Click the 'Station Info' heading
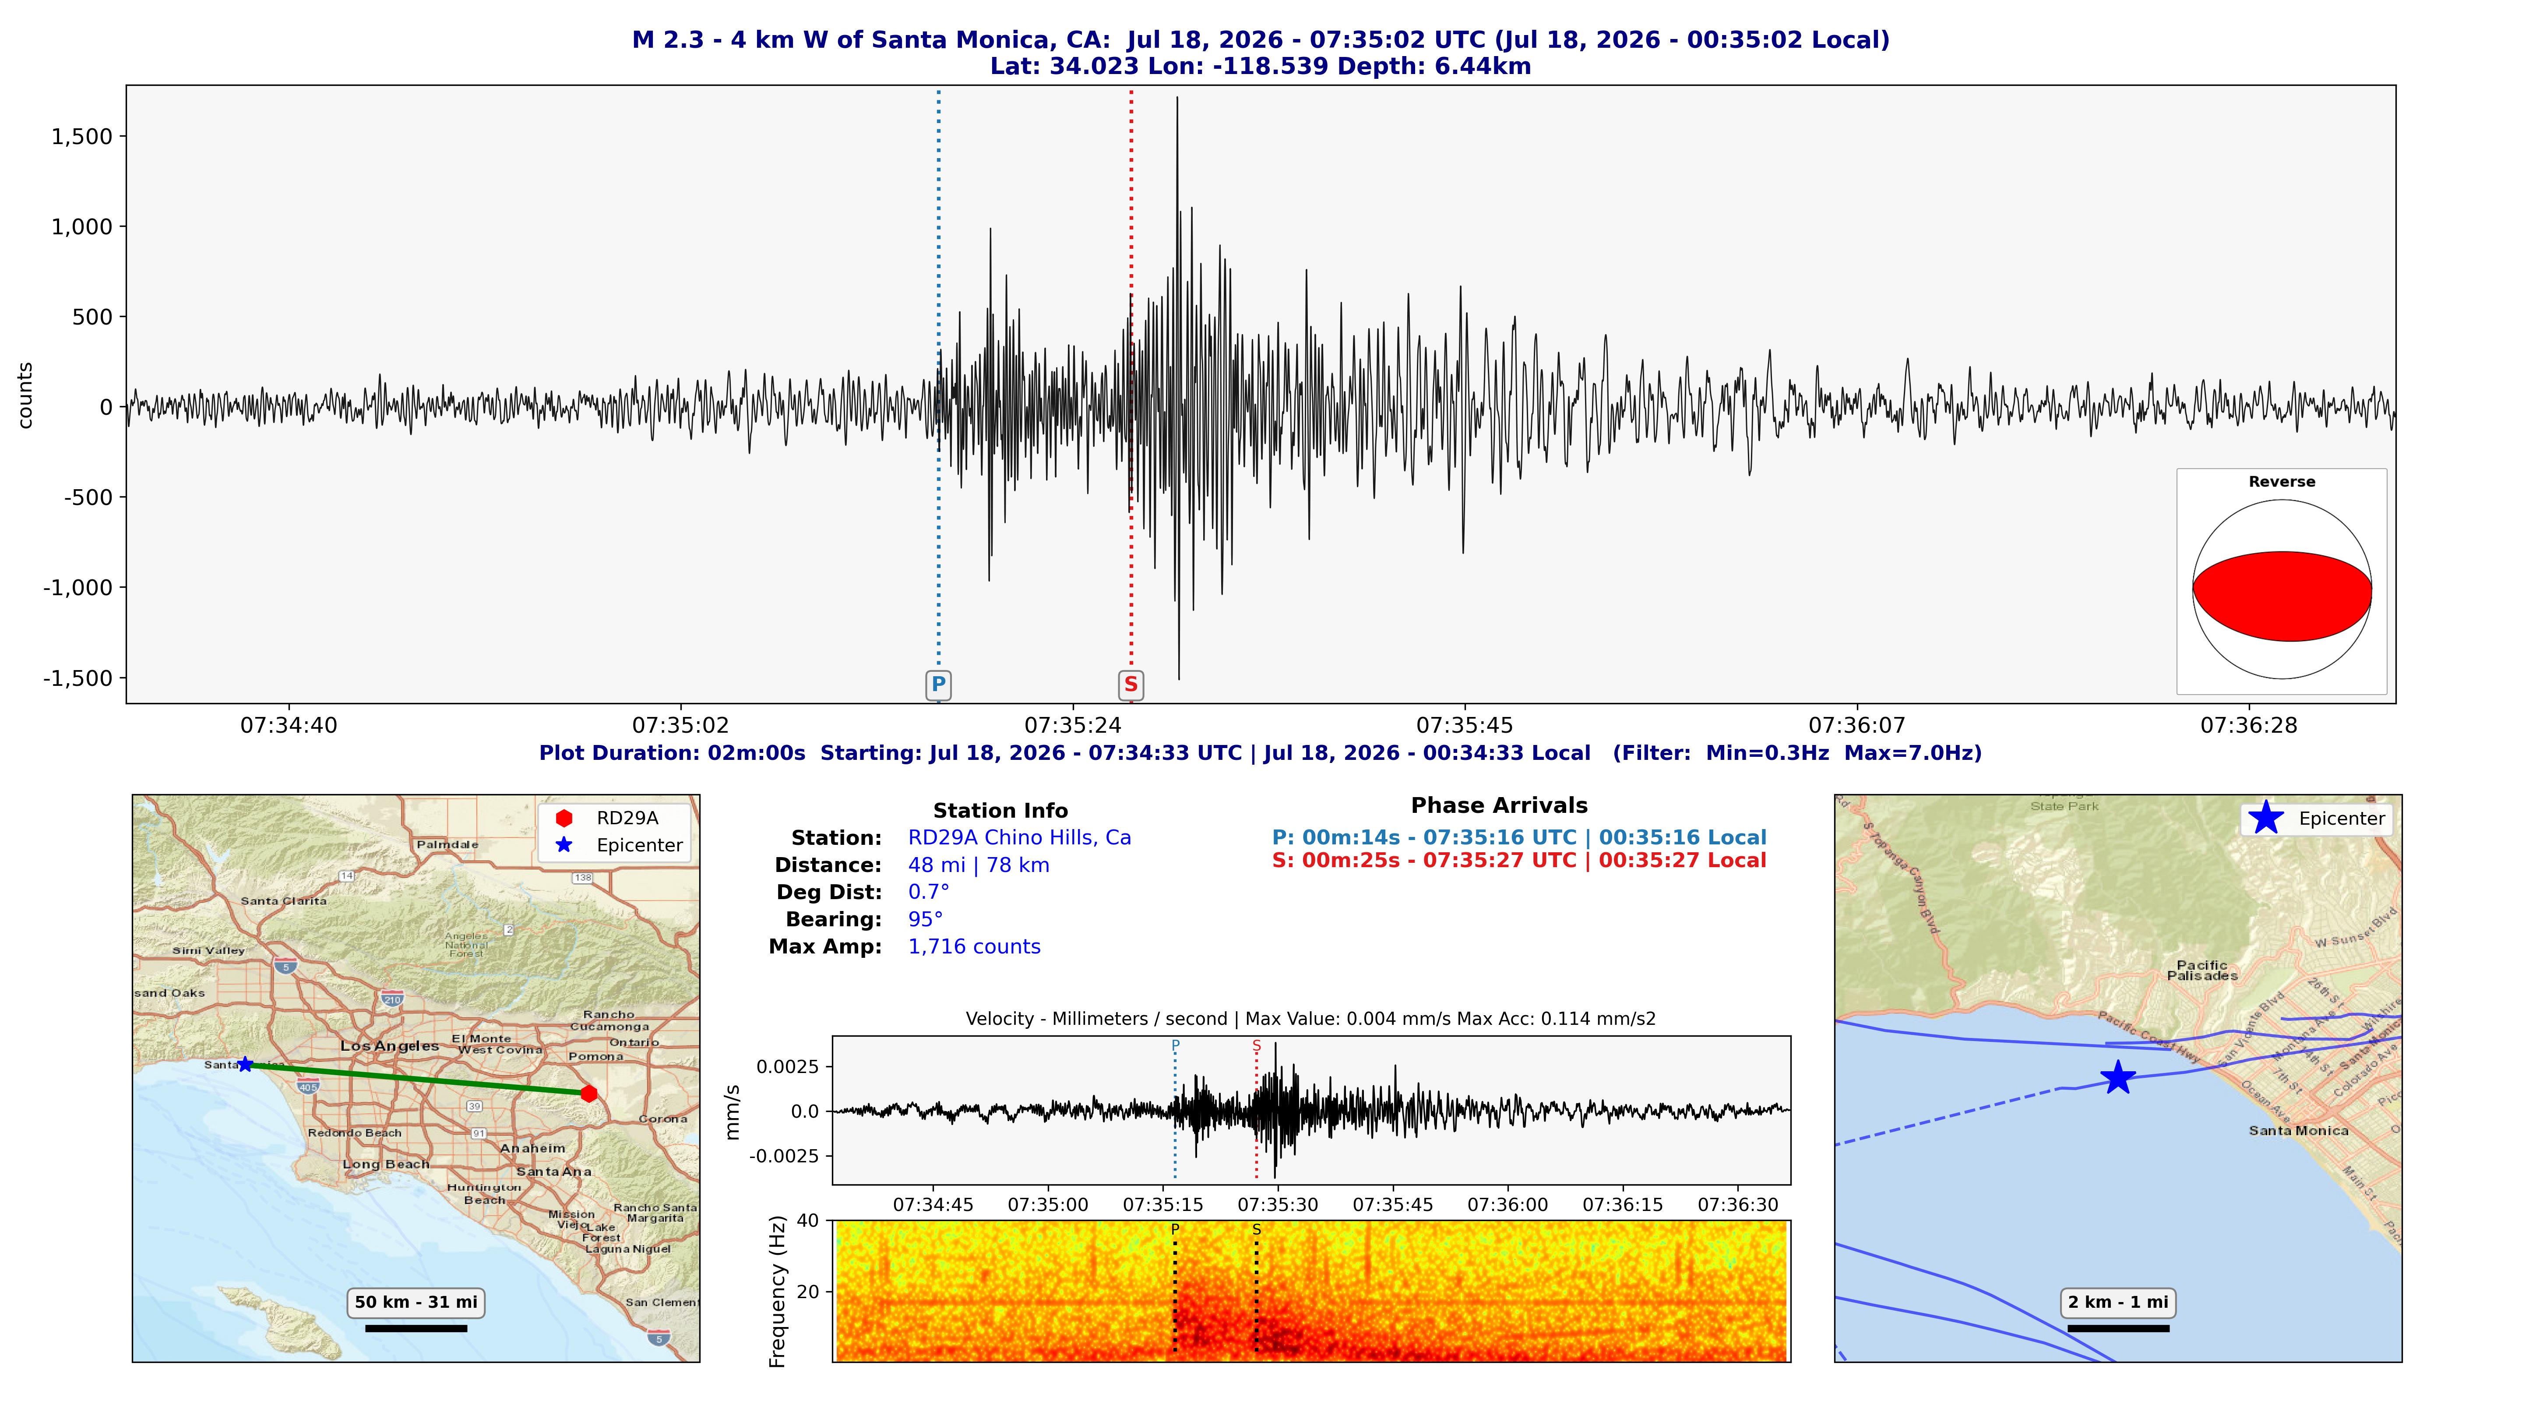2522x1419 pixels. 1000,811
